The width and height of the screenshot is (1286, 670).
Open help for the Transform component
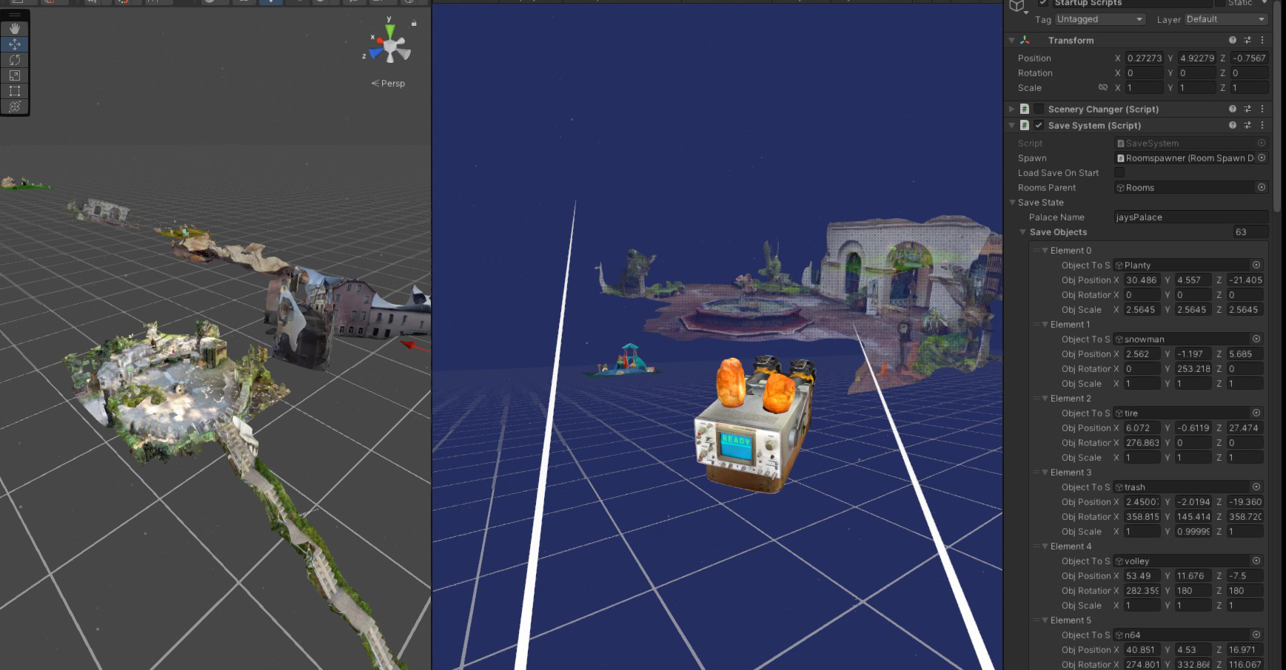(x=1232, y=41)
